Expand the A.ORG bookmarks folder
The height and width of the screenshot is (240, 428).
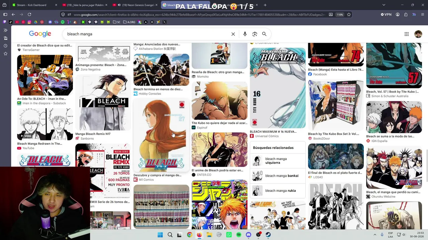pos(129,22)
